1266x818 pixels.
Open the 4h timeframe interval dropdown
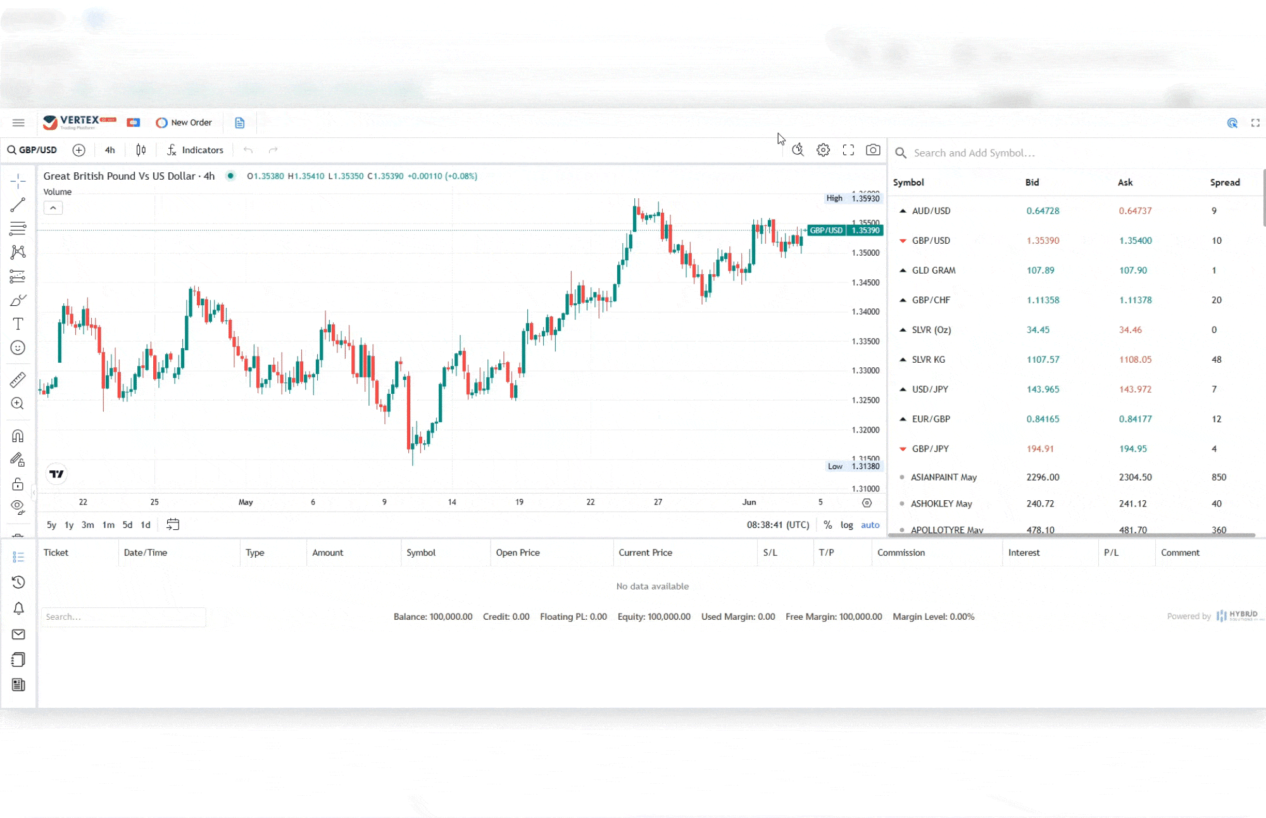(x=110, y=150)
